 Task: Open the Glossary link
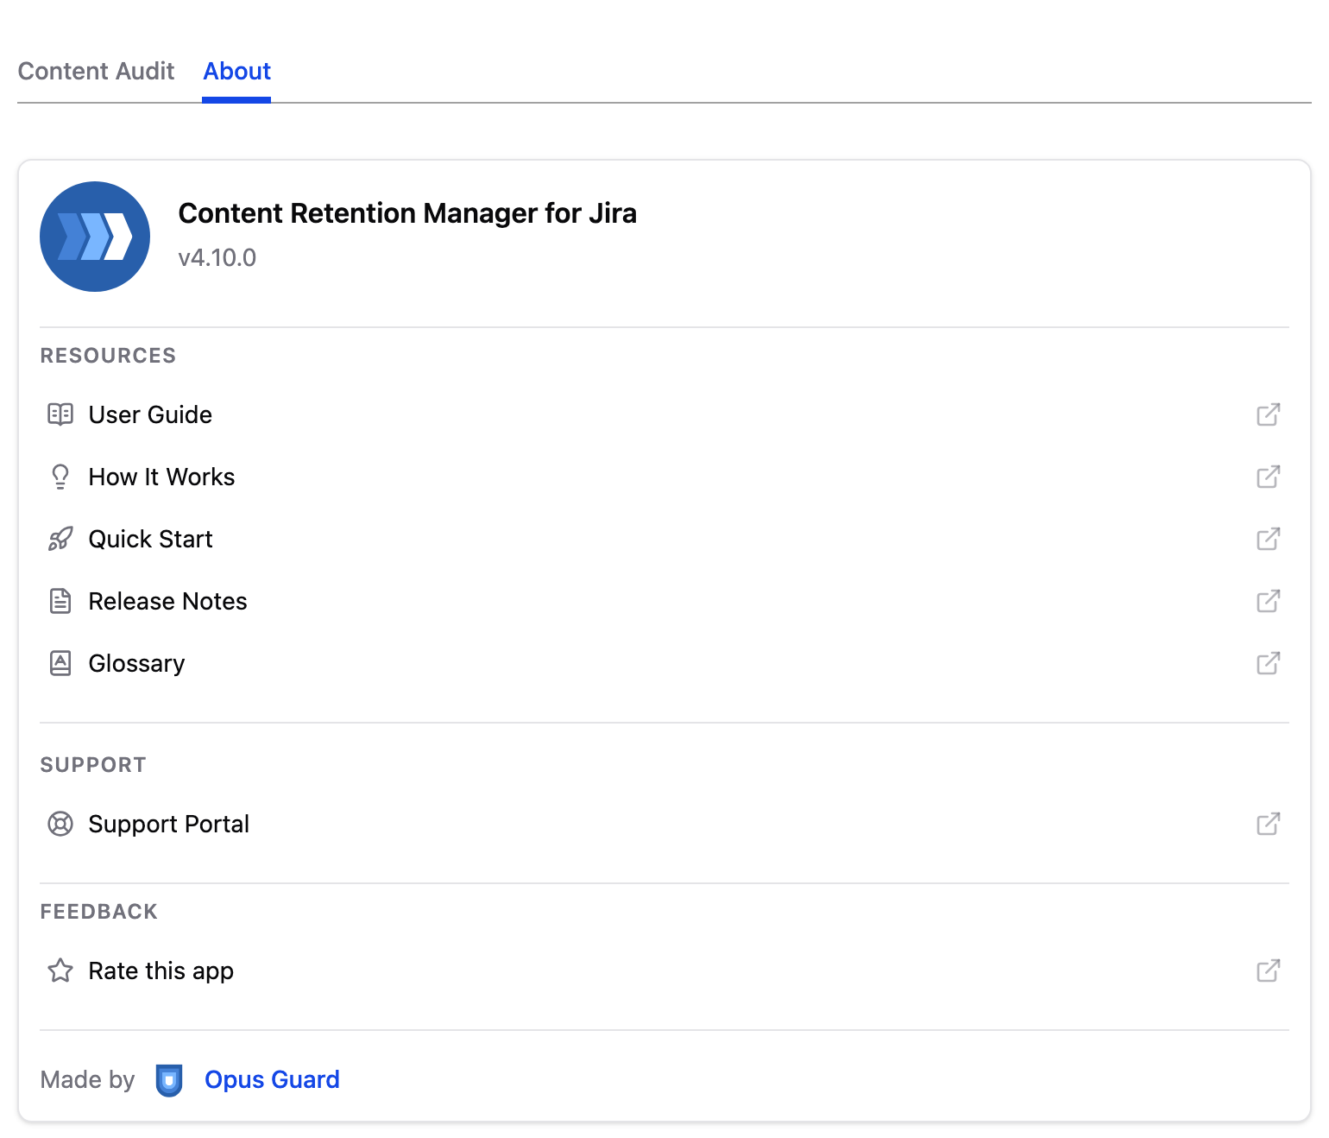pyautogui.click(x=136, y=663)
